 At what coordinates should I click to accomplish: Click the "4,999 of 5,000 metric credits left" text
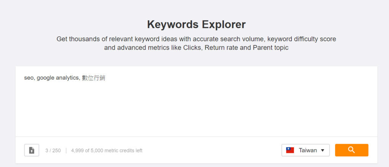[107, 151]
